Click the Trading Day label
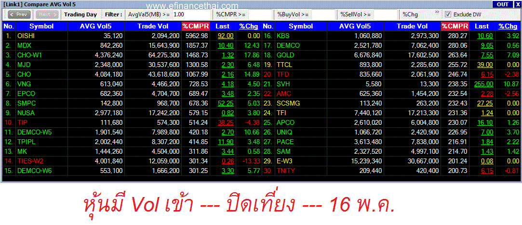Image resolution: width=522 pixels, height=225 pixels. (x=80, y=14)
